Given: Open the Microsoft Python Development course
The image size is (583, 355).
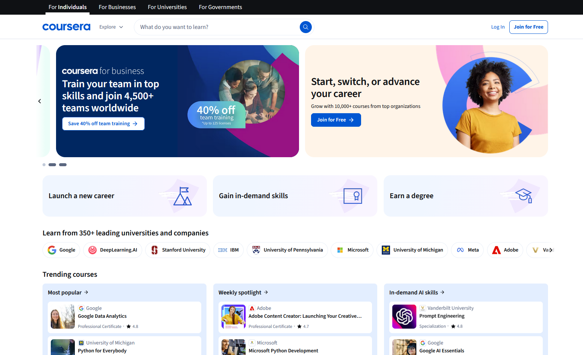Looking at the screenshot, I should click(295, 346).
